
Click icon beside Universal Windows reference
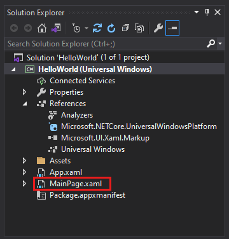tap(53, 149)
